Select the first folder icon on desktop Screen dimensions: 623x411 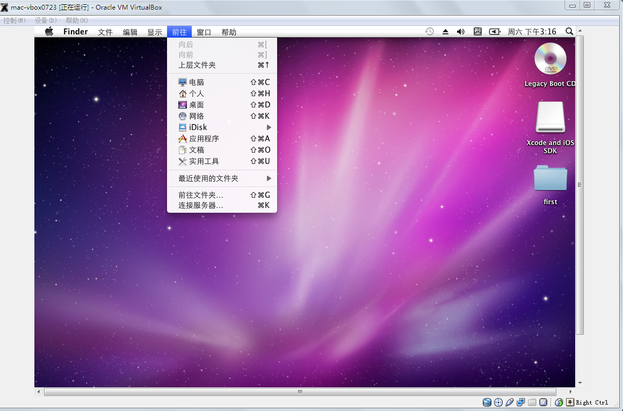click(x=550, y=178)
